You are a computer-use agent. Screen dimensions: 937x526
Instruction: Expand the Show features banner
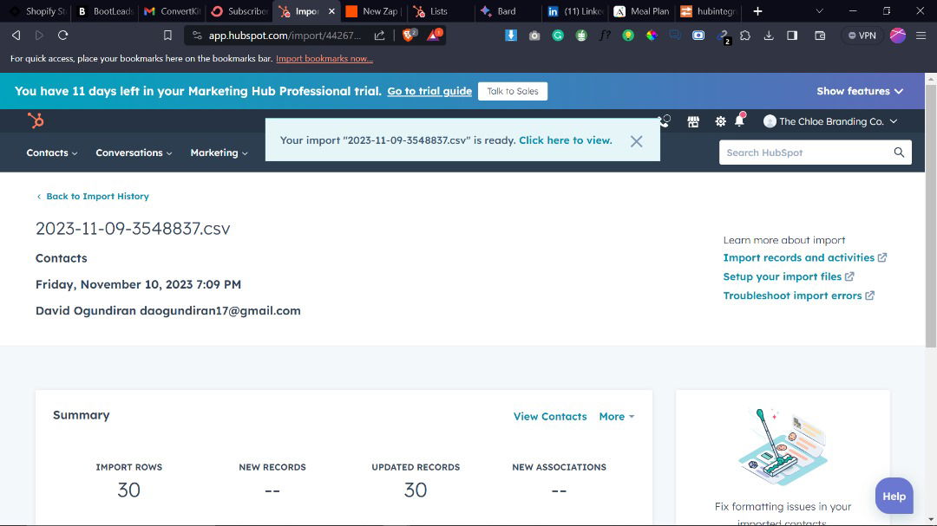point(859,91)
